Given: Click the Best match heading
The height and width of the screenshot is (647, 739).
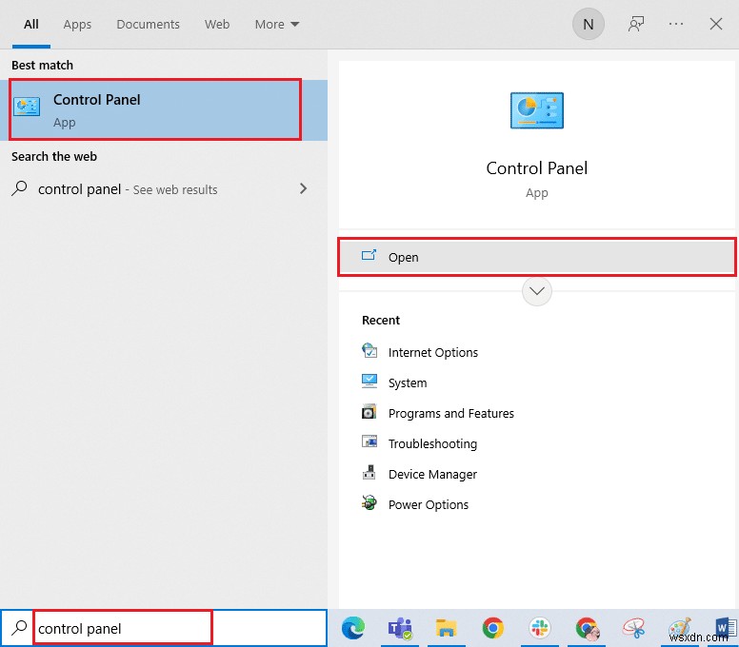Looking at the screenshot, I should (43, 66).
